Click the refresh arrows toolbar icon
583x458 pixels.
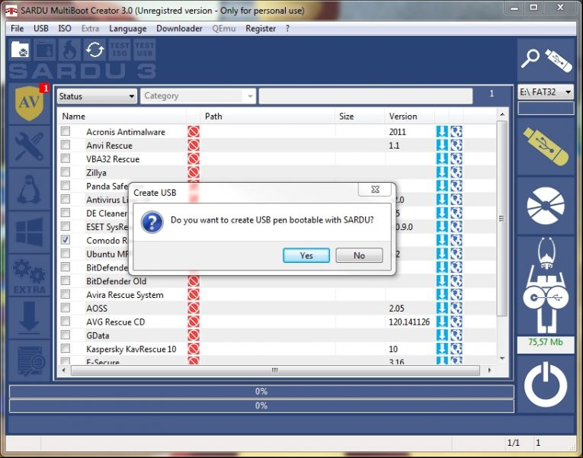click(x=94, y=50)
